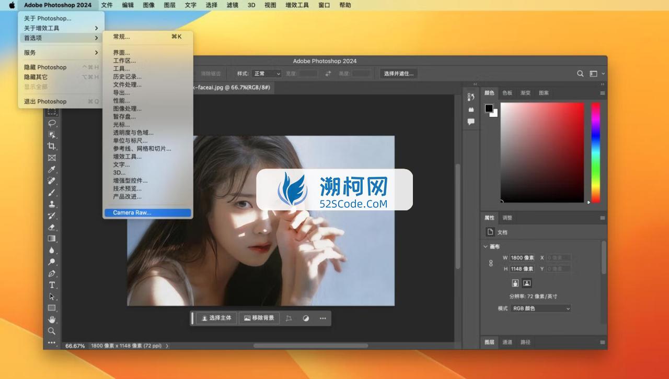Click the search magnifier in options bar
Viewport: 669px width, 379px height.
pos(580,74)
